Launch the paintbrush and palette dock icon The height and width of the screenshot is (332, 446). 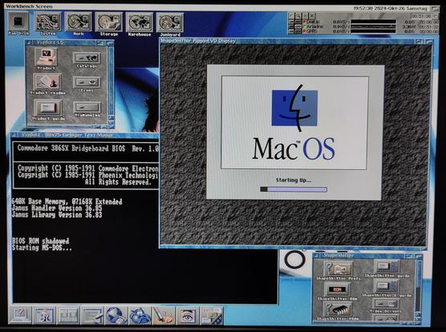(x=164, y=315)
